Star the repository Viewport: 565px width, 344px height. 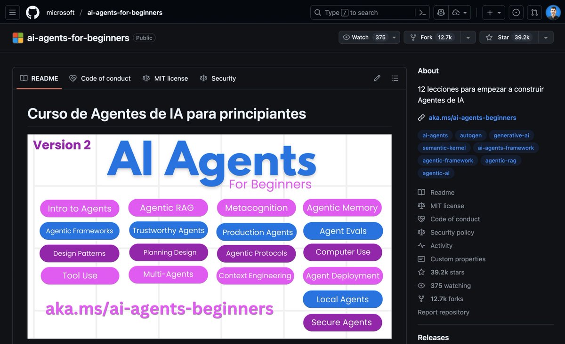508,37
